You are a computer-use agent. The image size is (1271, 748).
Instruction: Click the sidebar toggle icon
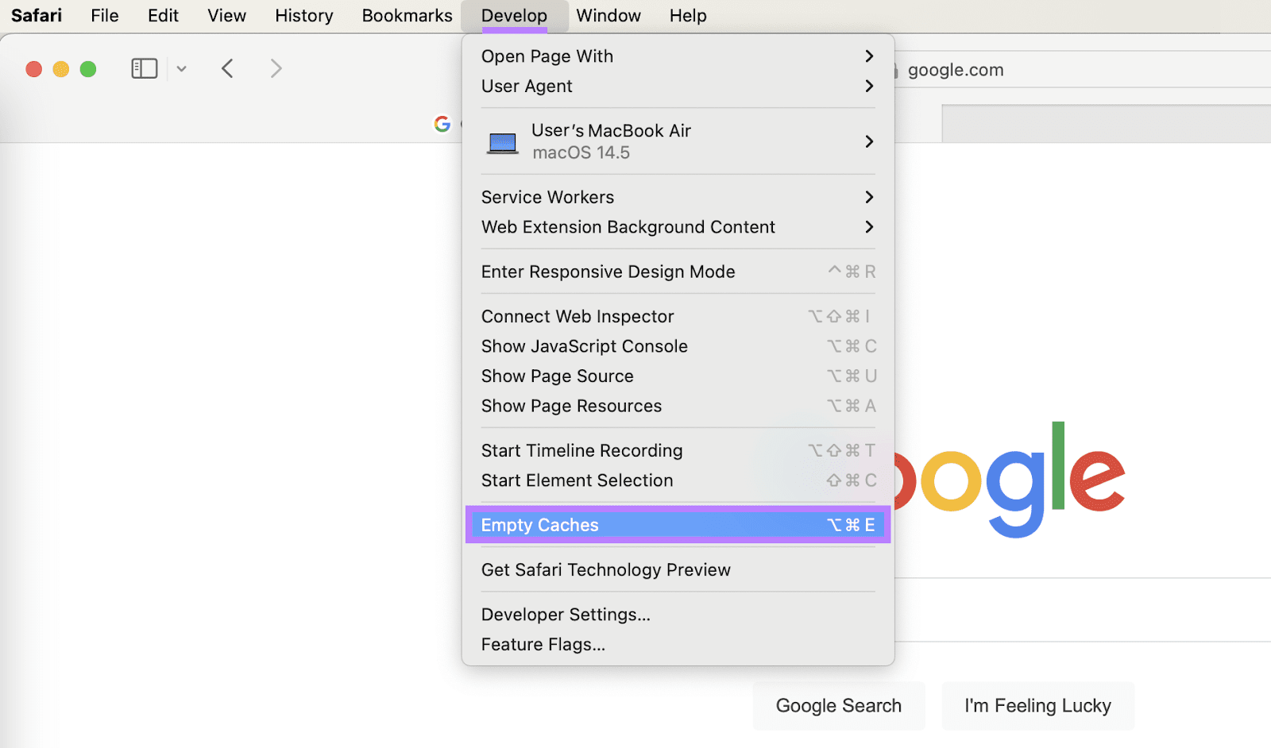[x=144, y=69]
